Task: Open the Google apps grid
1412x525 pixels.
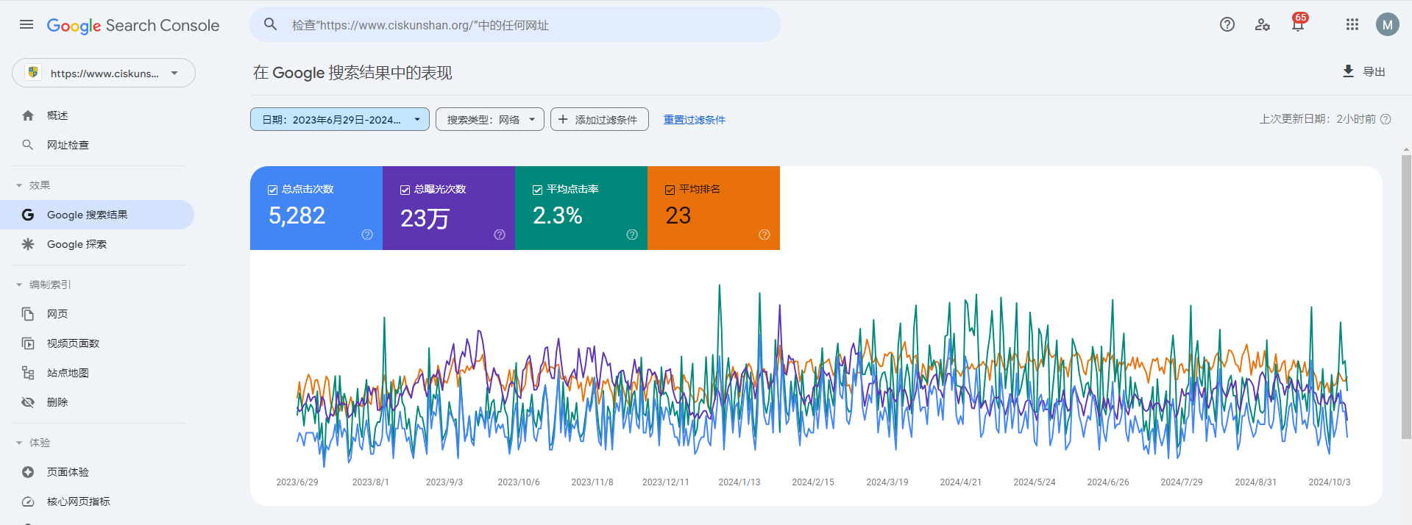Action: pos(1352,24)
